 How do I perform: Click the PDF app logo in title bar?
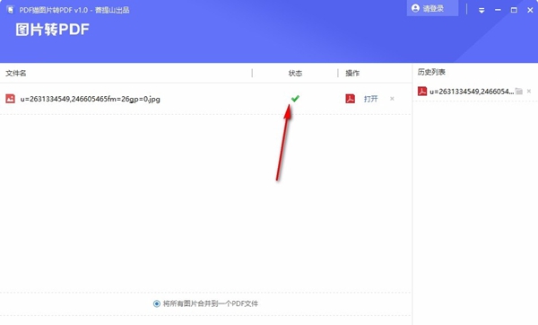(x=10, y=10)
